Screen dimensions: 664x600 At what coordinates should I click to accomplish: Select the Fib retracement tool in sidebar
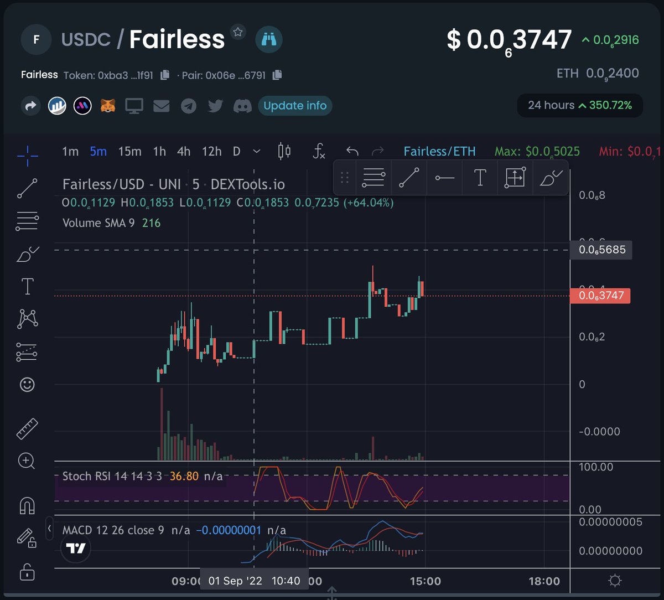point(27,221)
